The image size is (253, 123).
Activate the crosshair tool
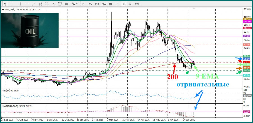pos(12,4)
